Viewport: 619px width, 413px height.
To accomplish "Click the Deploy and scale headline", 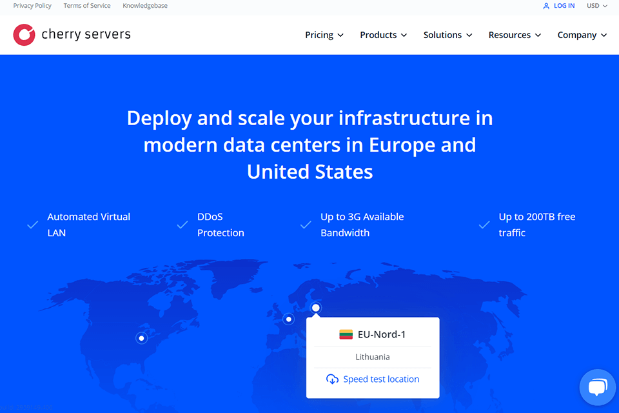I will (x=310, y=145).
